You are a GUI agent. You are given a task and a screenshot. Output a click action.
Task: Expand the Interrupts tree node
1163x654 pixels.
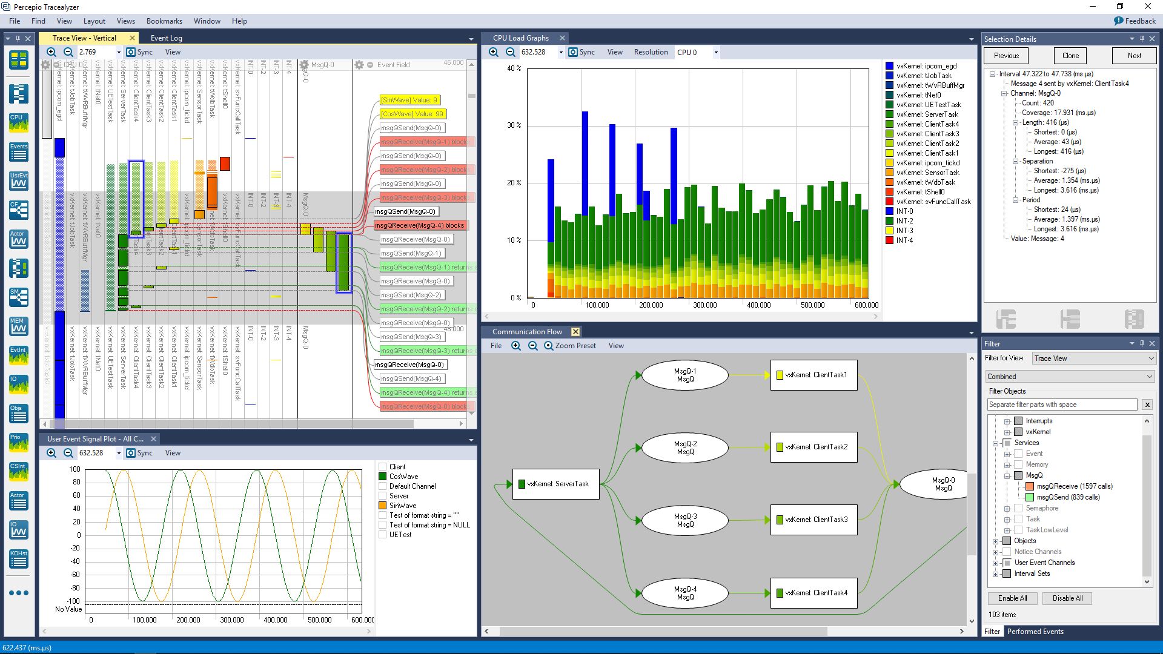tap(1007, 421)
